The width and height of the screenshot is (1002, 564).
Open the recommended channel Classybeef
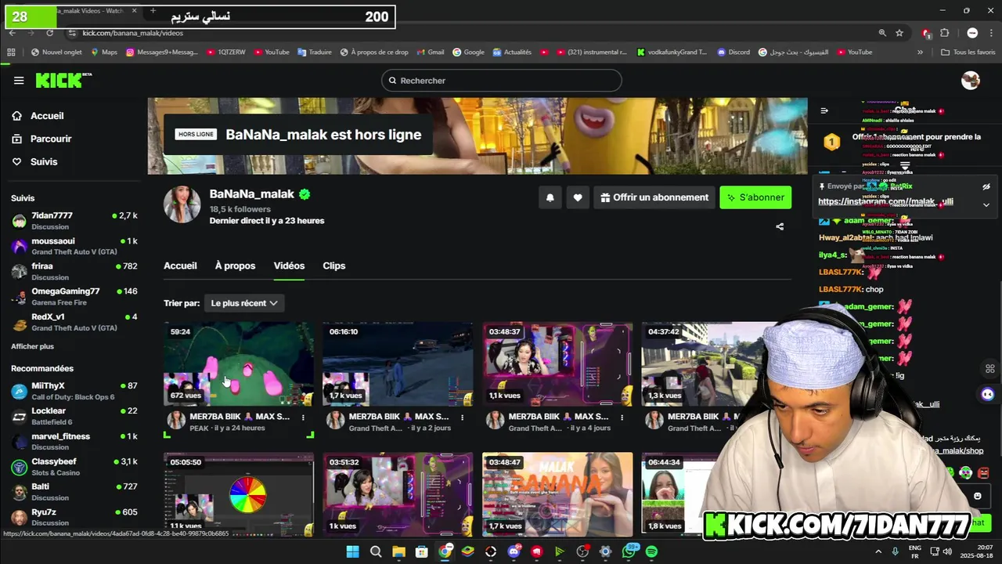click(x=74, y=467)
